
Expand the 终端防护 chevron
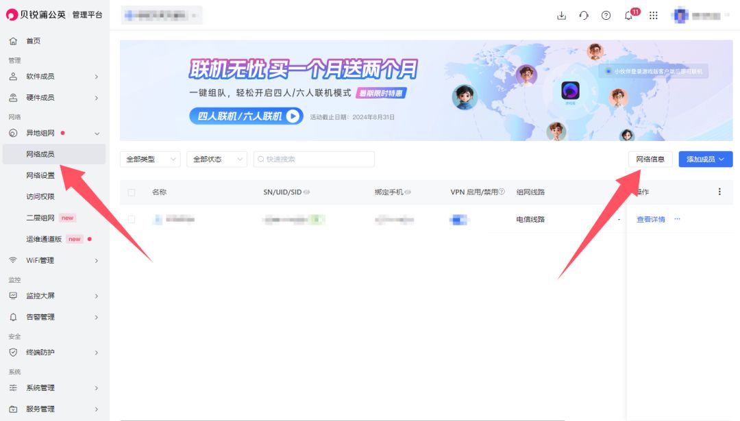[x=97, y=353]
